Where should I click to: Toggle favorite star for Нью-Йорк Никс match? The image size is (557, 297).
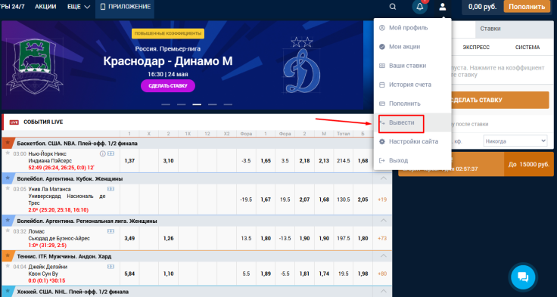tap(8, 153)
